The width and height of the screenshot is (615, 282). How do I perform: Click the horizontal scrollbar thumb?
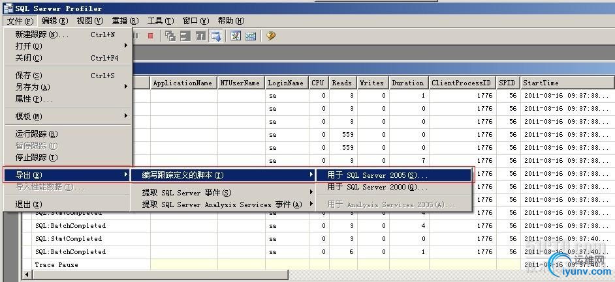tap(161, 275)
